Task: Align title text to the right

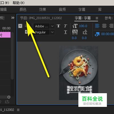Action: coord(111,26)
